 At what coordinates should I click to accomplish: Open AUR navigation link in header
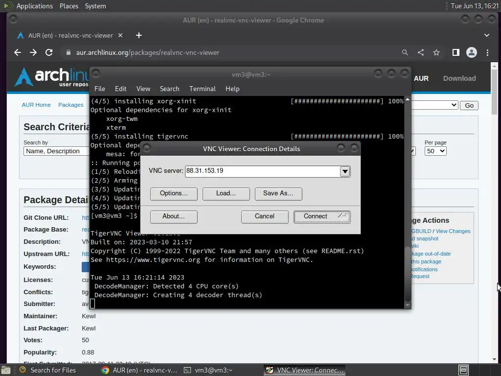[421, 79]
